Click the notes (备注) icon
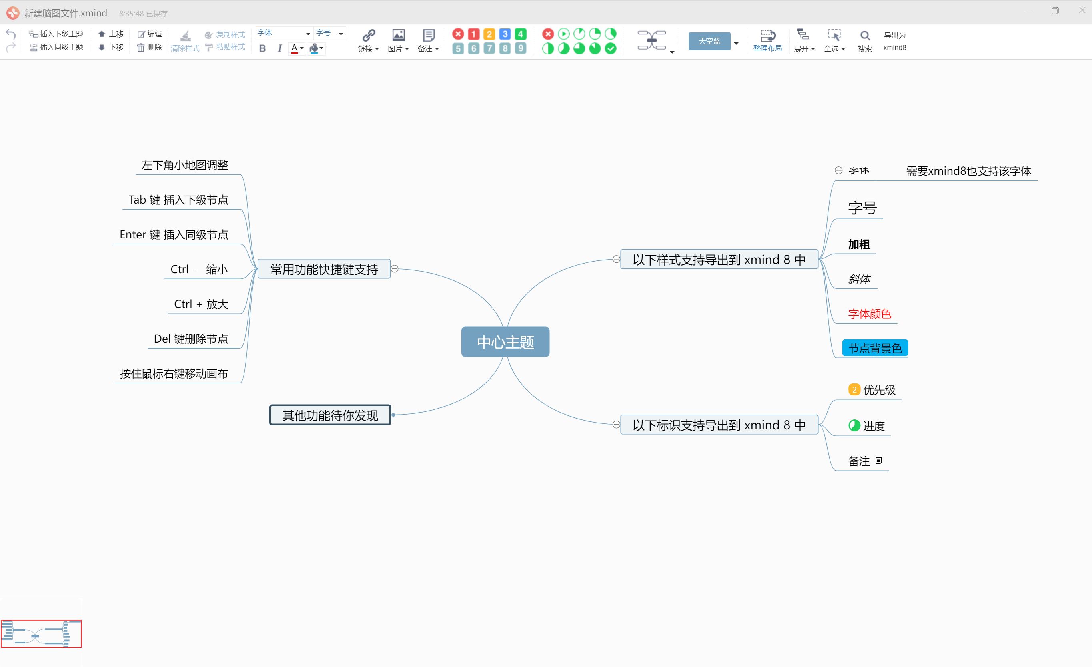The image size is (1092, 667). tap(428, 35)
